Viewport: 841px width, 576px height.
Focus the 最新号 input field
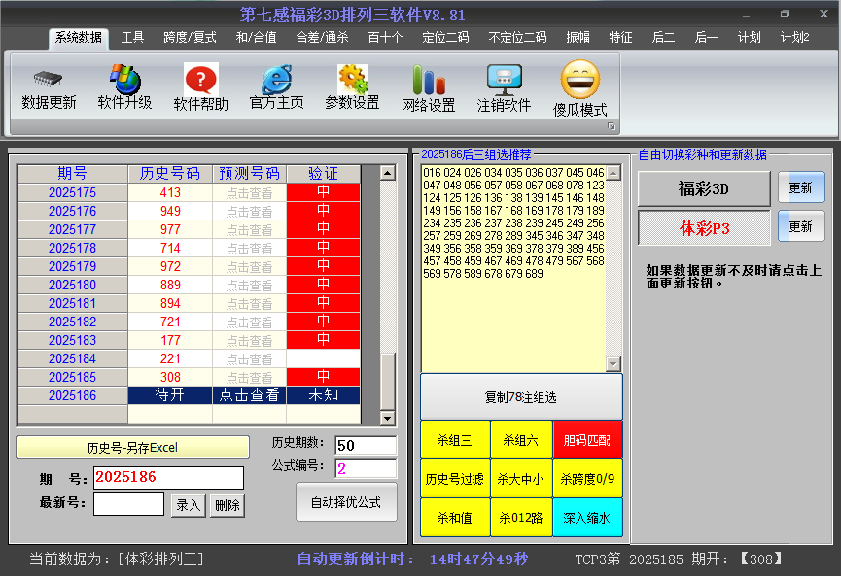tap(128, 504)
